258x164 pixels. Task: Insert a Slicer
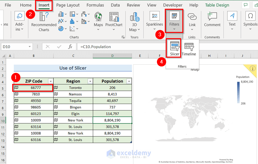[175, 49]
